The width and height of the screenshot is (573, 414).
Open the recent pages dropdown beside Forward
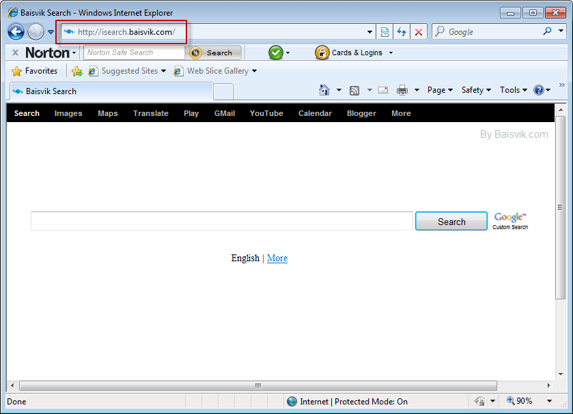point(51,32)
